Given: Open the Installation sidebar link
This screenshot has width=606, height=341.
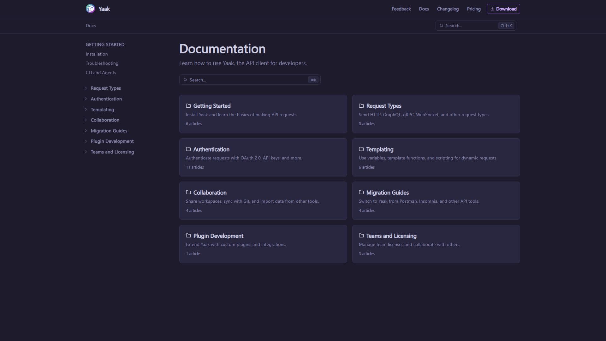Looking at the screenshot, I should (x=97, y=54).
